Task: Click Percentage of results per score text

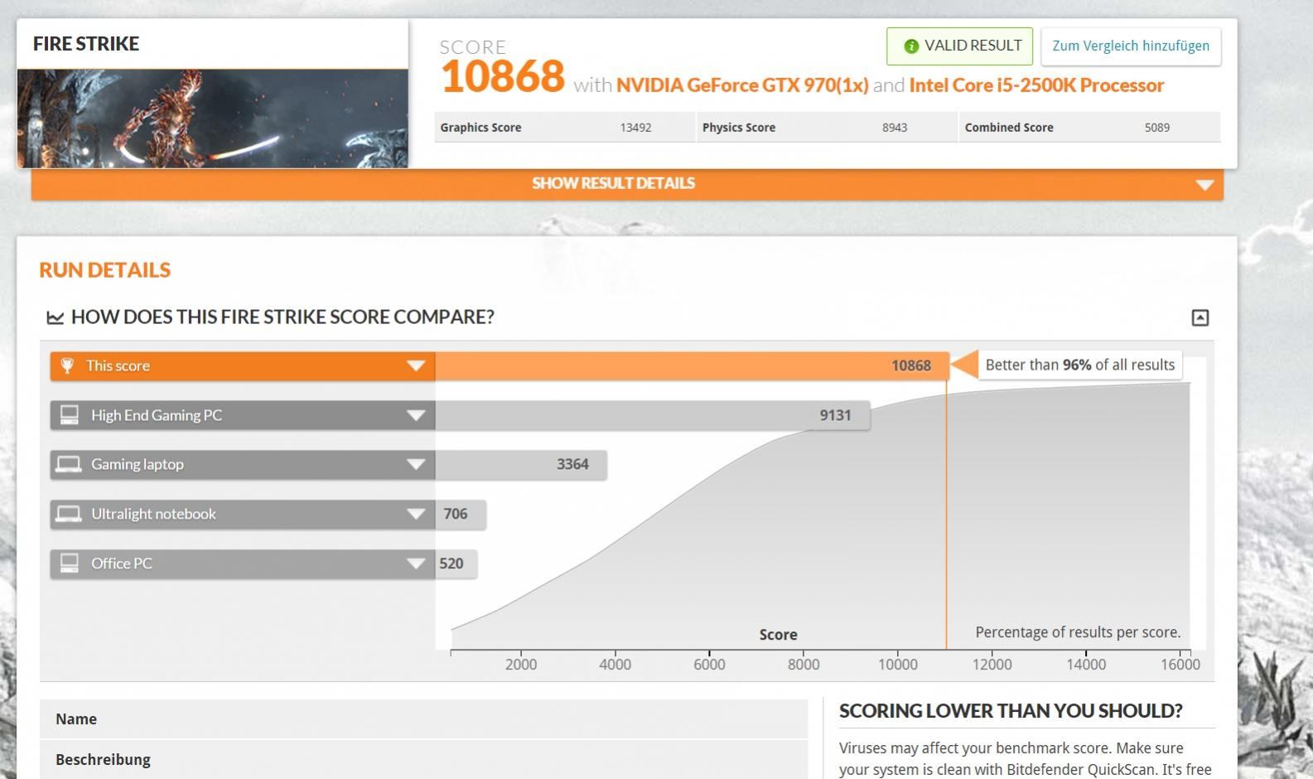Action: pos(1078,632)
